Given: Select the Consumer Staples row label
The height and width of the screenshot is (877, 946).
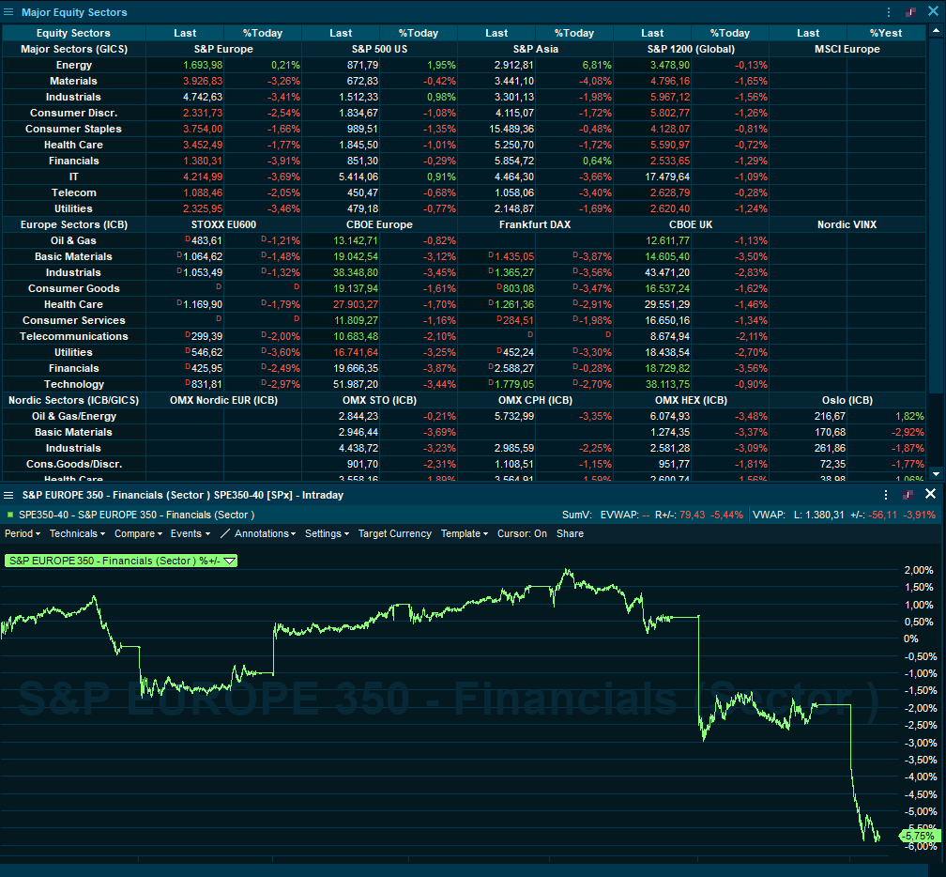Looking at the screenshot, I should 73,129.
